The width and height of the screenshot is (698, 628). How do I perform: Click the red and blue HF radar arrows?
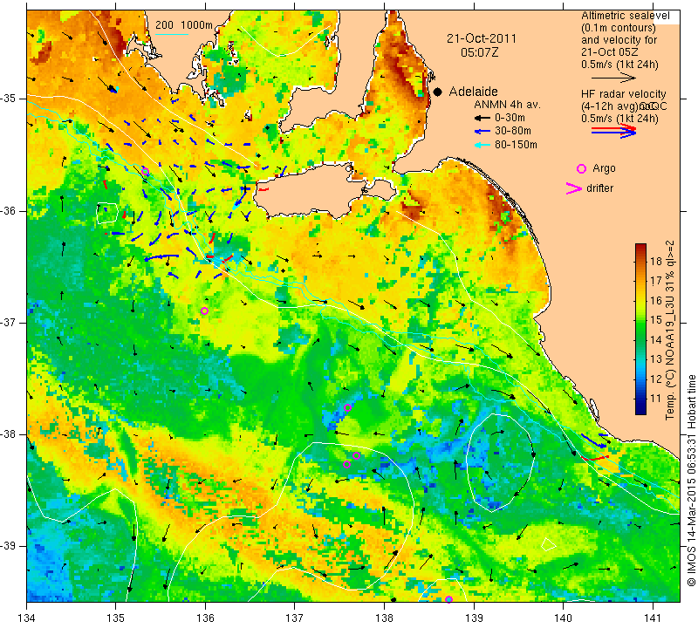613,131
